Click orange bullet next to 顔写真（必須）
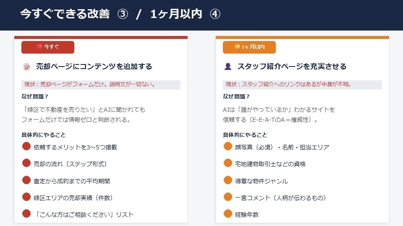This screenshot has height=226, width=403. pos(228,146)
